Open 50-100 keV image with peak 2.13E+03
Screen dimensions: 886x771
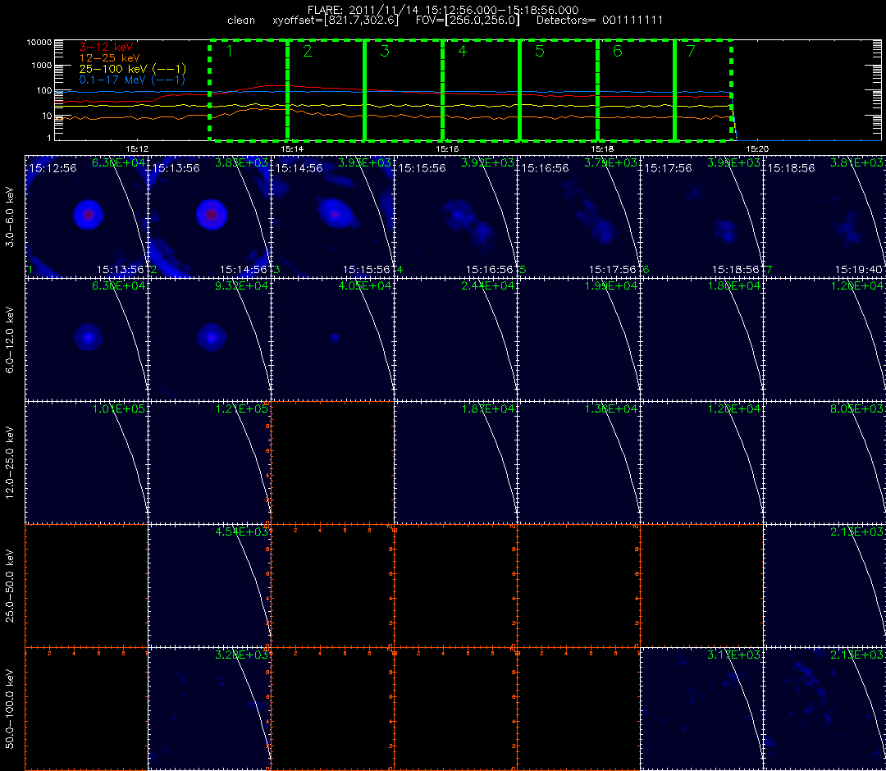825,709
